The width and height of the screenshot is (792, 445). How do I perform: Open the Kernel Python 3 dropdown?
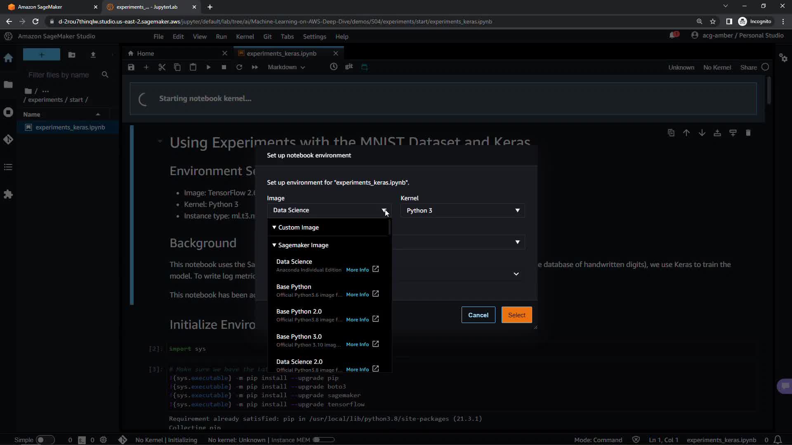click(462, 211)
